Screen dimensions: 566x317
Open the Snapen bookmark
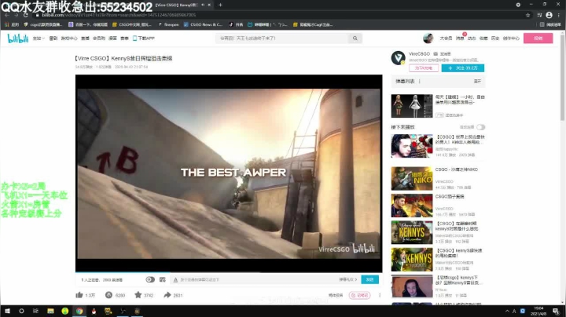pos(168,24)
